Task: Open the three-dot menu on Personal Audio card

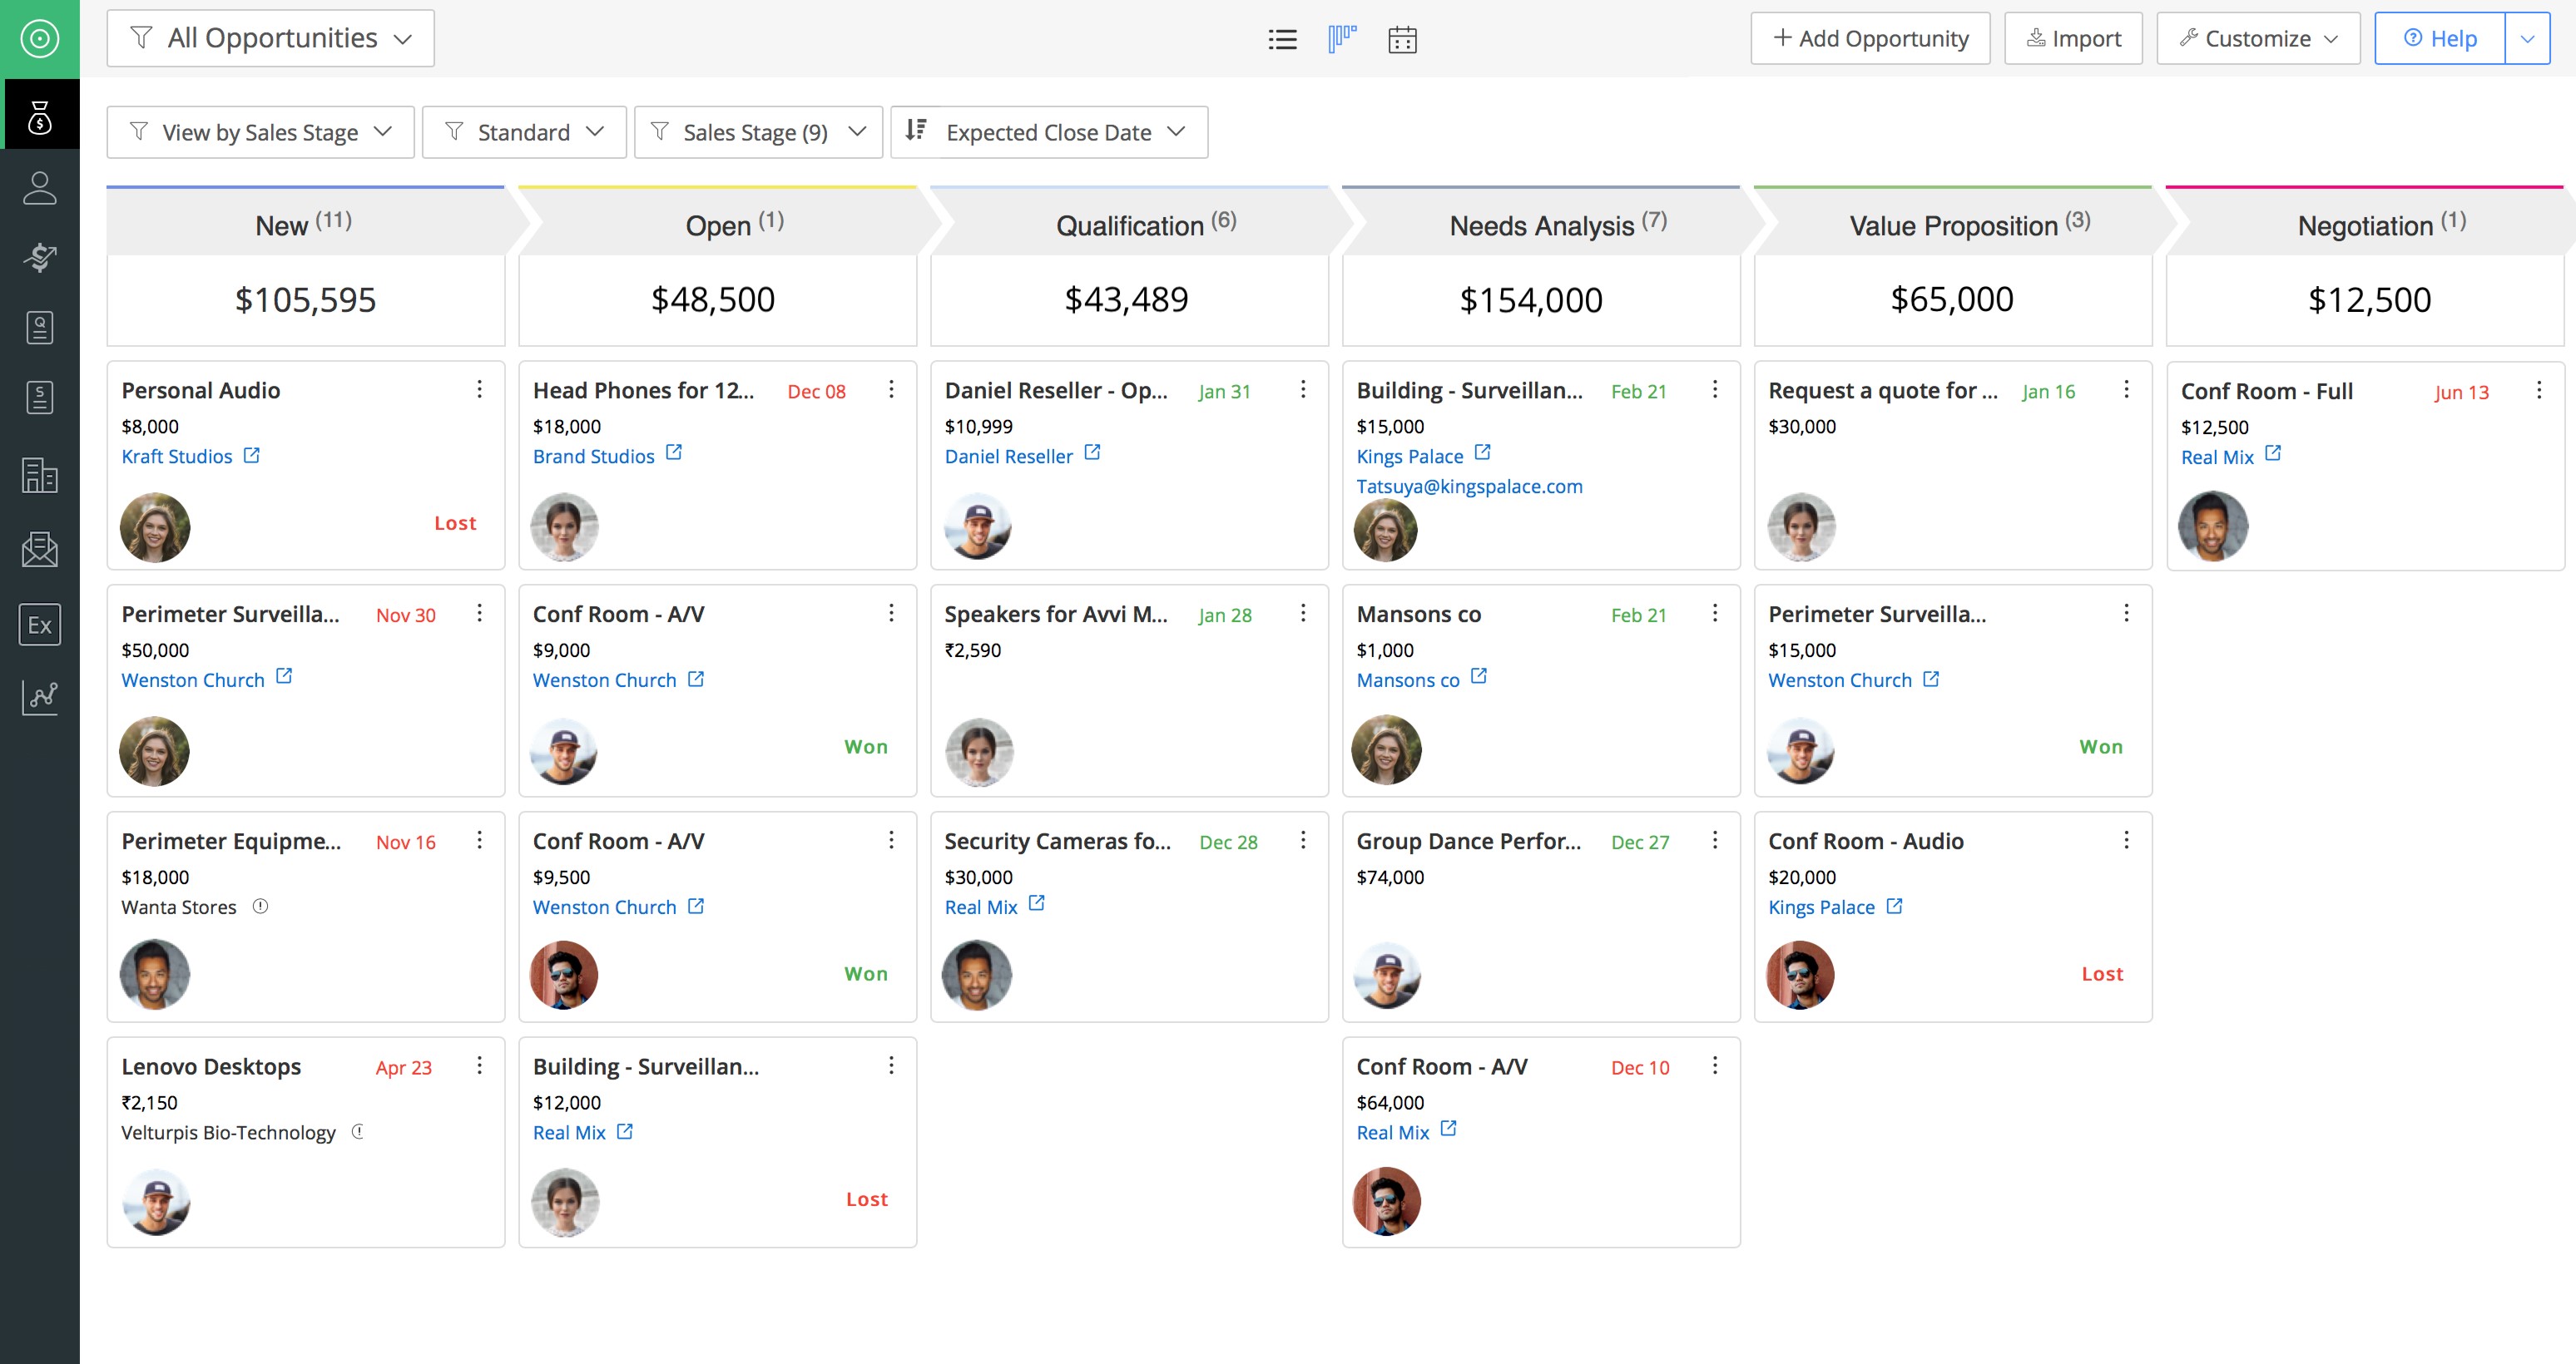Action: (x=479, y=392)
